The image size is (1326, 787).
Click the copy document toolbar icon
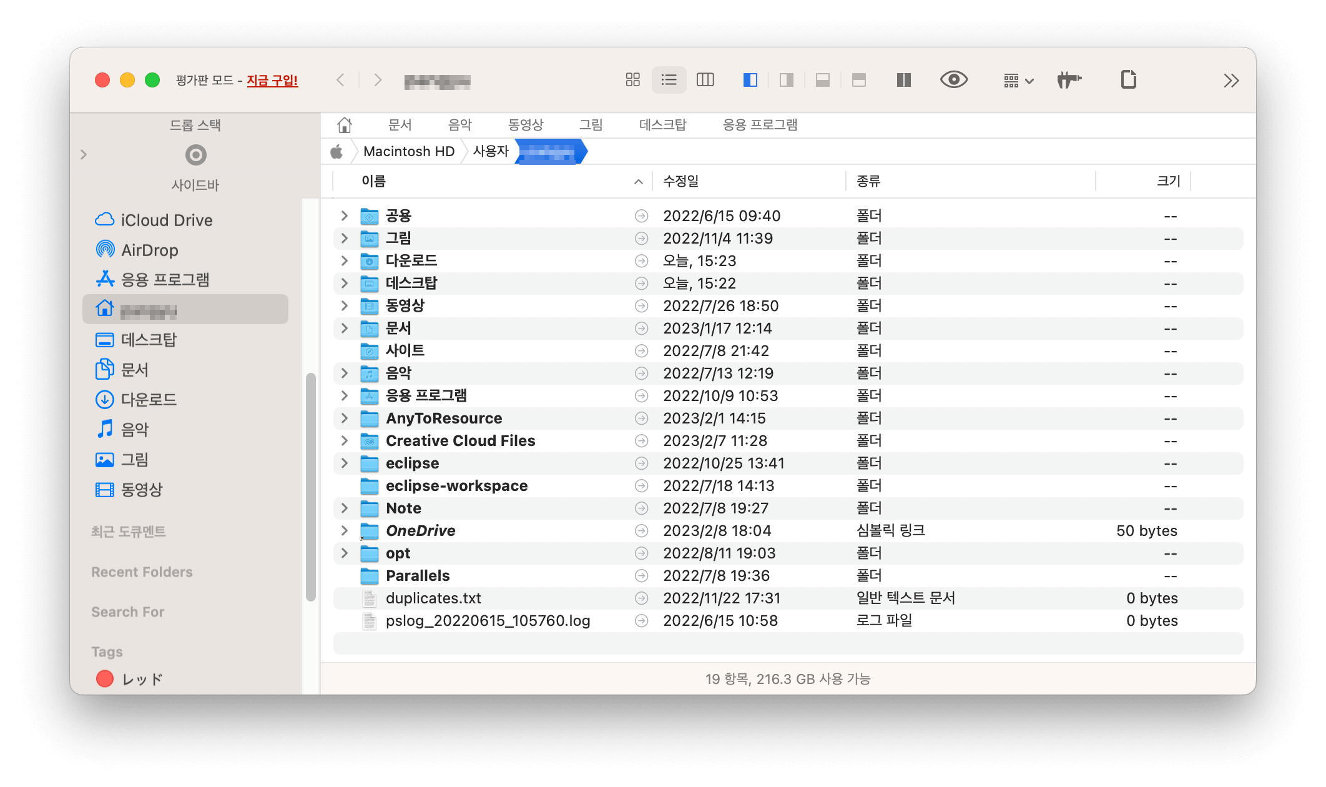click(x=1129, y=80)
